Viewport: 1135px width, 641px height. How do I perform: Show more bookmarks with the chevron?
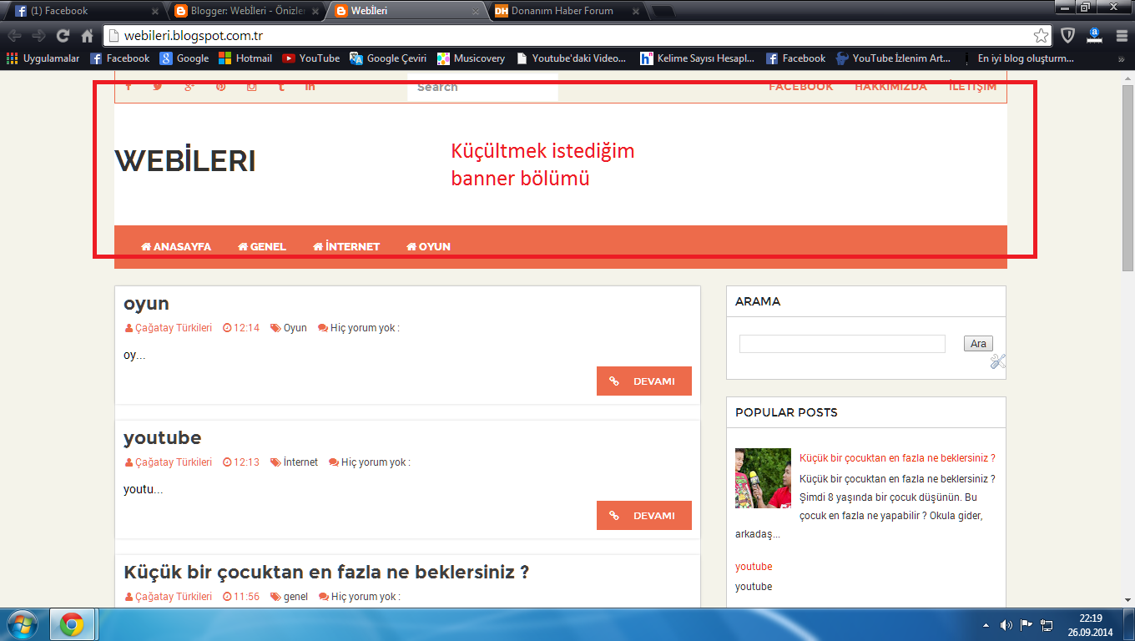point(1121,58)
